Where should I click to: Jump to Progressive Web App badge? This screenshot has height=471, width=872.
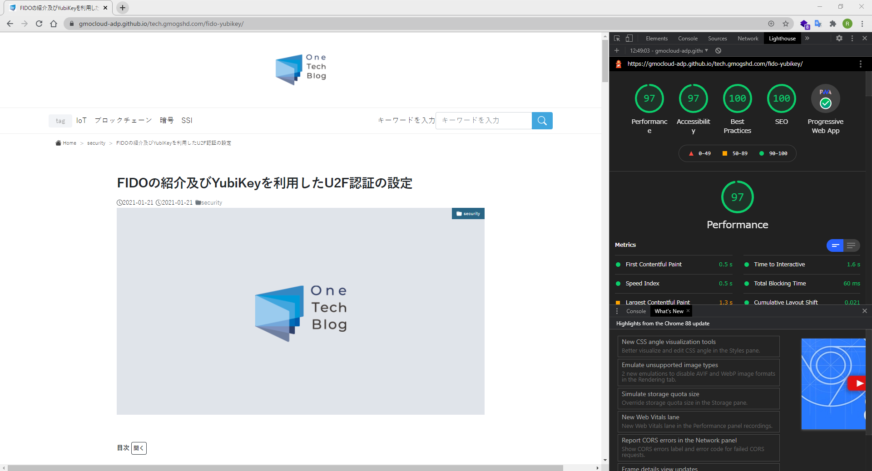825,98
